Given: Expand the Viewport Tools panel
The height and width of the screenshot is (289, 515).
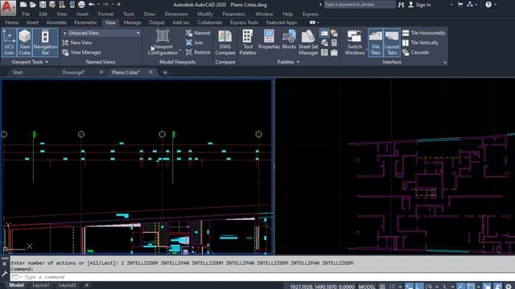Looking at the screenshot, I should 30,62.
